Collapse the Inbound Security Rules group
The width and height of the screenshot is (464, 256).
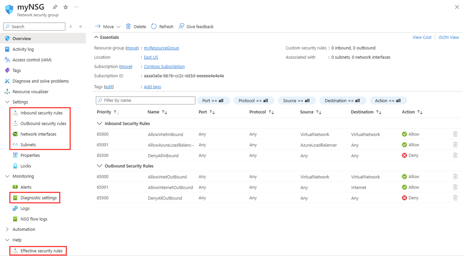coord(99,123)
